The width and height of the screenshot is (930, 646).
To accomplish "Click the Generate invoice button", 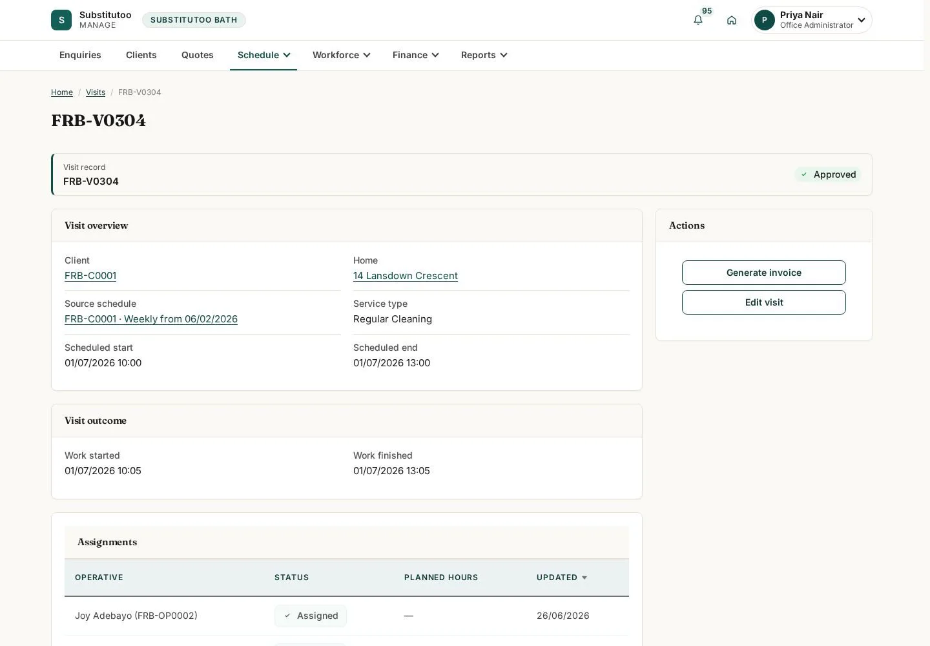I will click(x=764, y=273).
